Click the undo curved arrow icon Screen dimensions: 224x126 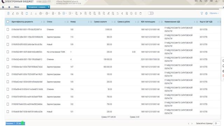pyautogui.click(x=118, y=13)
